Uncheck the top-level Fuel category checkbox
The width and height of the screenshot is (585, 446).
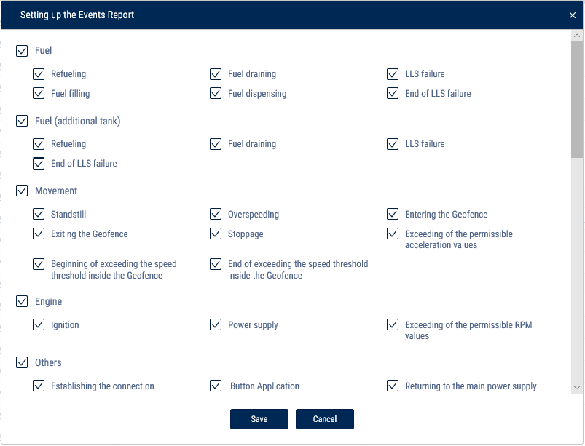22,51
